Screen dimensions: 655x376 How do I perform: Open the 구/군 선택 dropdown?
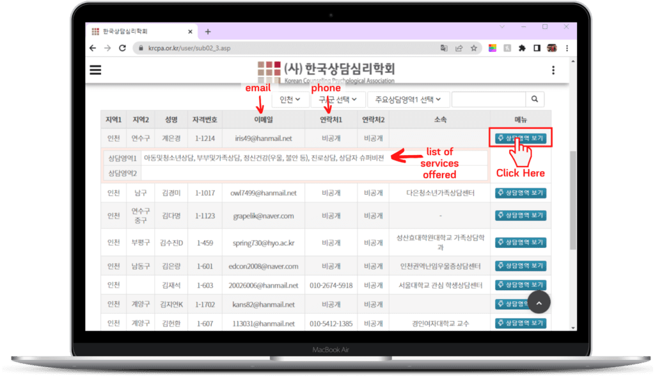pos(338,99)
